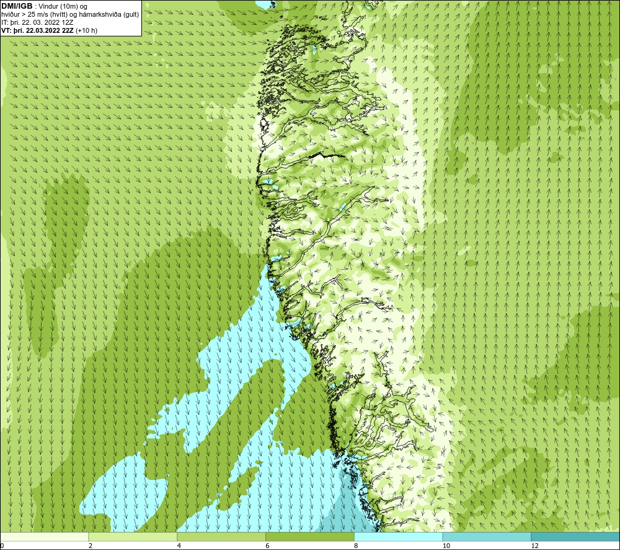Click the 6–8 m/s dark green legend swatch

pos(310,537)
